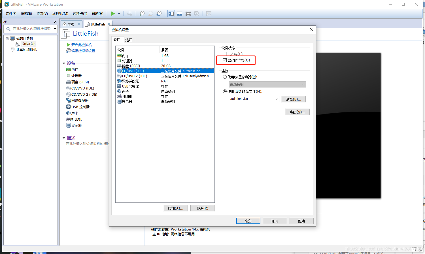Click 声卡 sound icon on VM page
Screen dimensions: 425x254
tap(69, 113)
